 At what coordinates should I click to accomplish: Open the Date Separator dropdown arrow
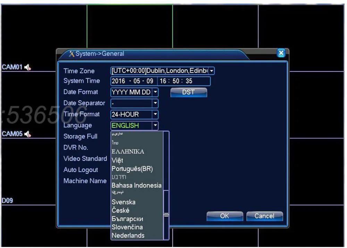[155, 103]
